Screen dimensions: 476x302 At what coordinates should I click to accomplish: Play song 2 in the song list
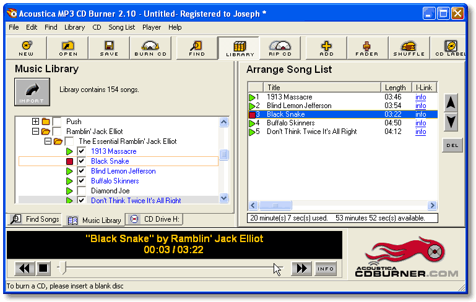pyautogui.click(x=252, y=106)
